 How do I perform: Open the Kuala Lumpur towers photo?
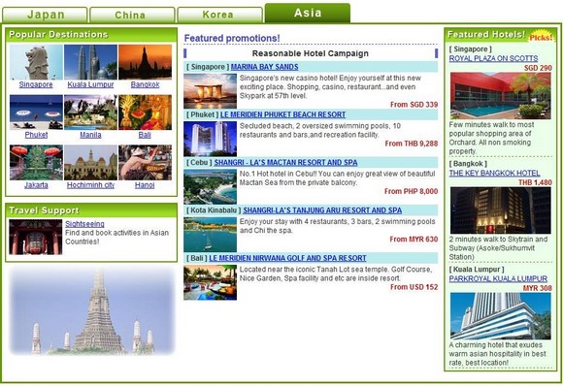[x=90, y=62]
